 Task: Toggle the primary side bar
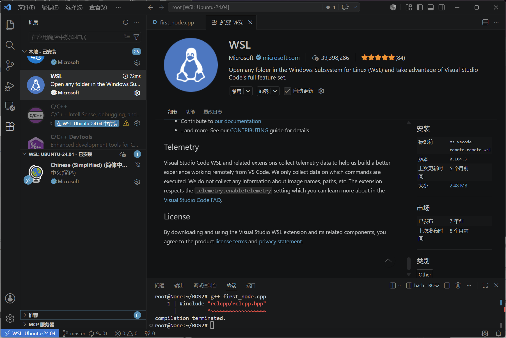pos(420,7)
